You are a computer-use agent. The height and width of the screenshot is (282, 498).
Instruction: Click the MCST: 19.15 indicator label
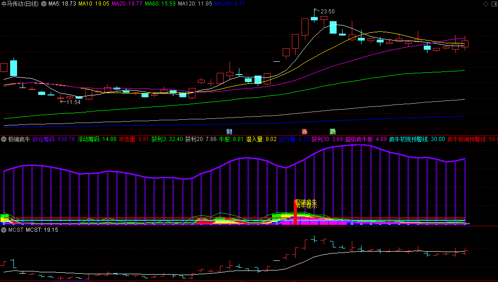tap(42, 230)
